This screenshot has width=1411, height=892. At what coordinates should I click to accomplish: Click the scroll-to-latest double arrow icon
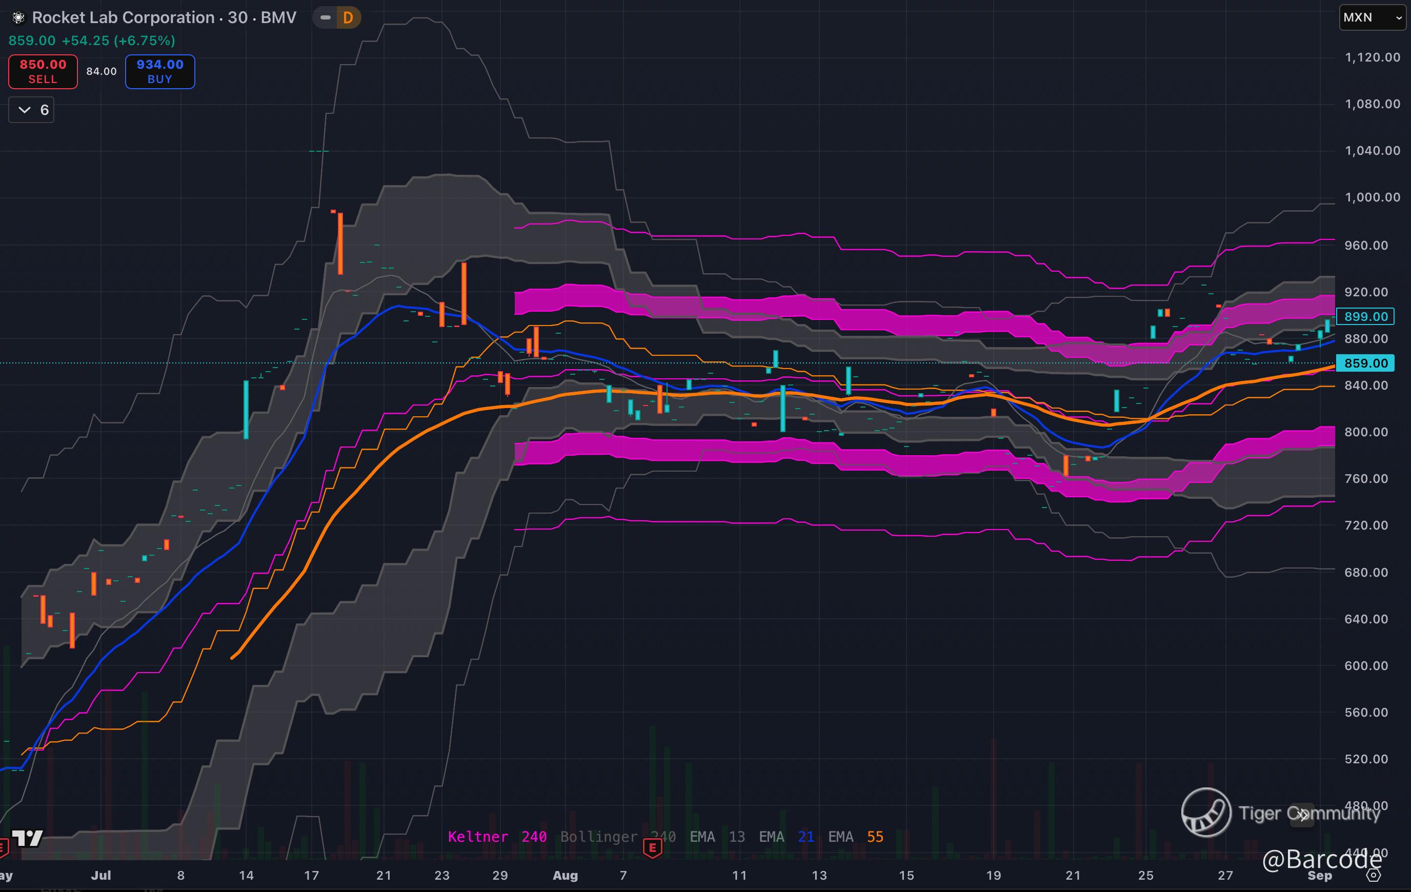(x=1302, y=815)
